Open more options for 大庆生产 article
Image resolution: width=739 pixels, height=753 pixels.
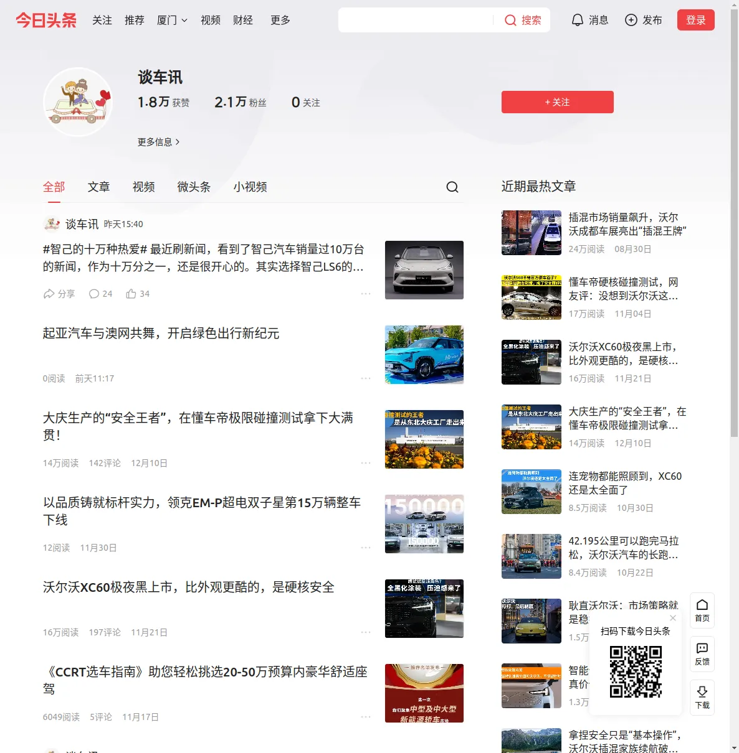366,463
